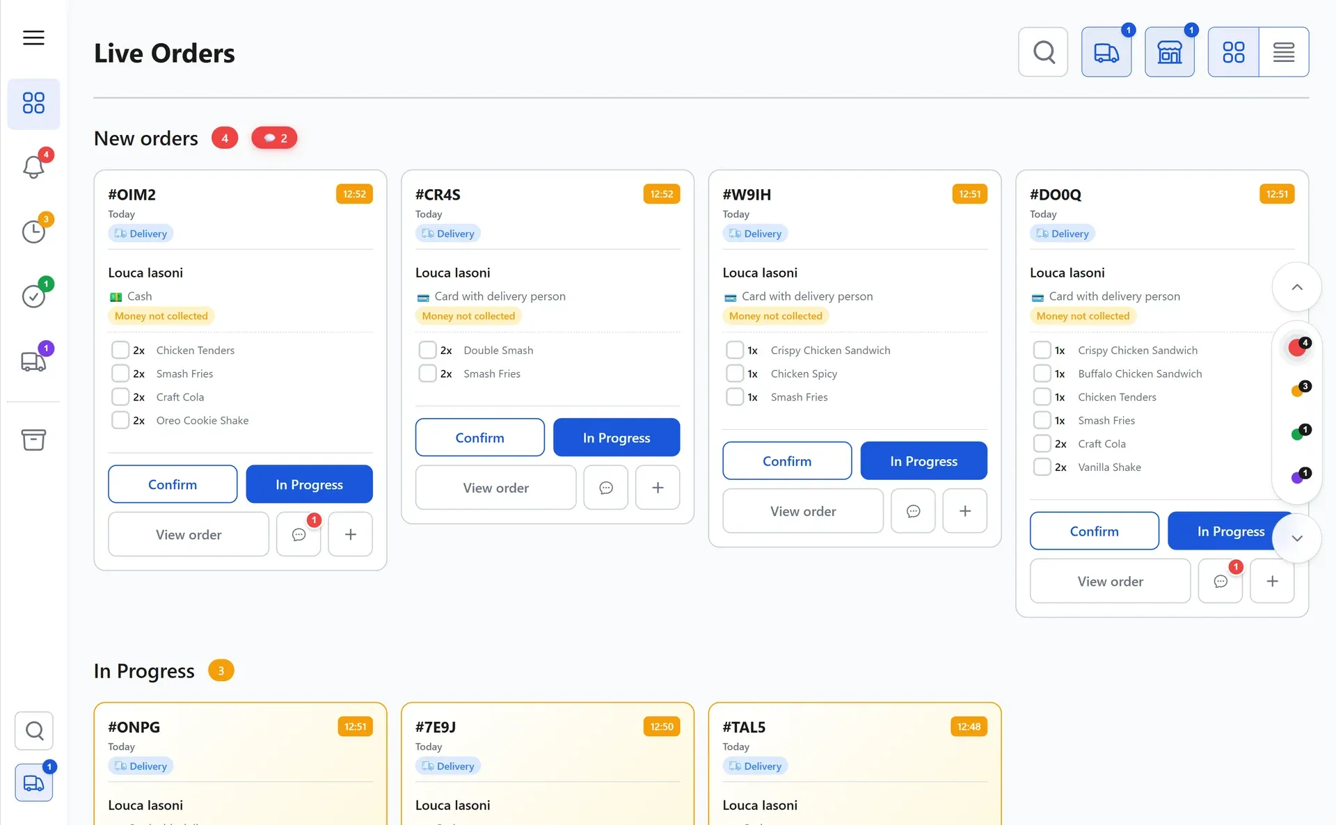Open notifications bell with 4 badge

click(x=33, y=167)
